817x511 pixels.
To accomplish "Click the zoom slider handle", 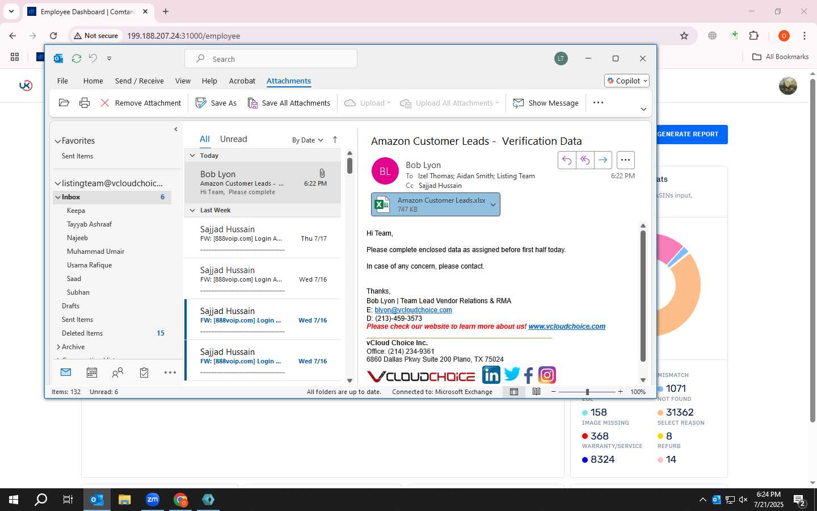I will (x=587, y=392).
